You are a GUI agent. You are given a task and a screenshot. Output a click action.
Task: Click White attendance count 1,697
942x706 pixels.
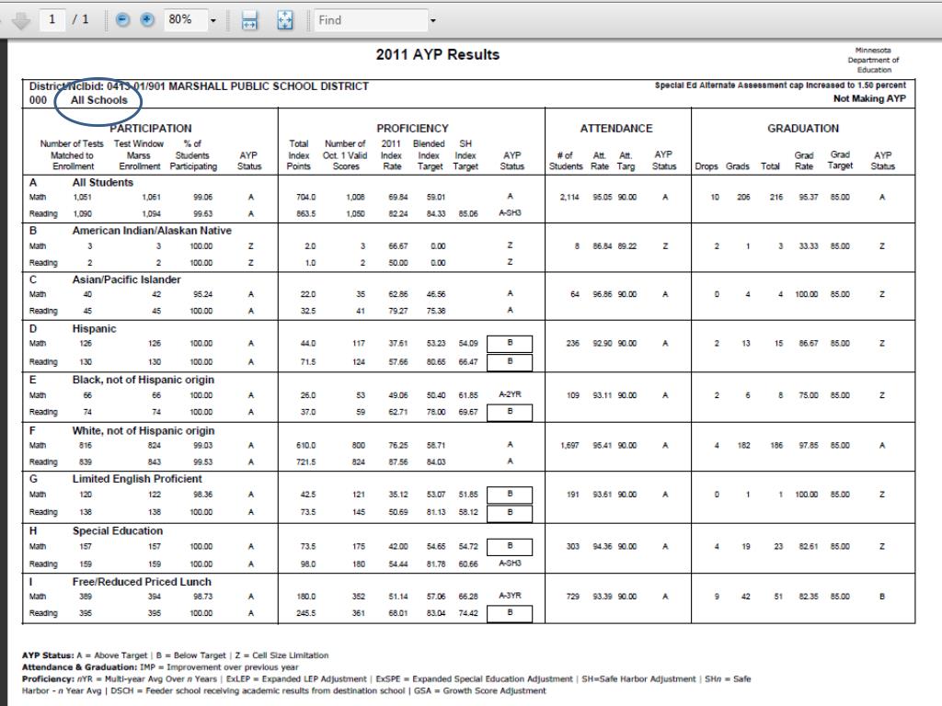569,446
